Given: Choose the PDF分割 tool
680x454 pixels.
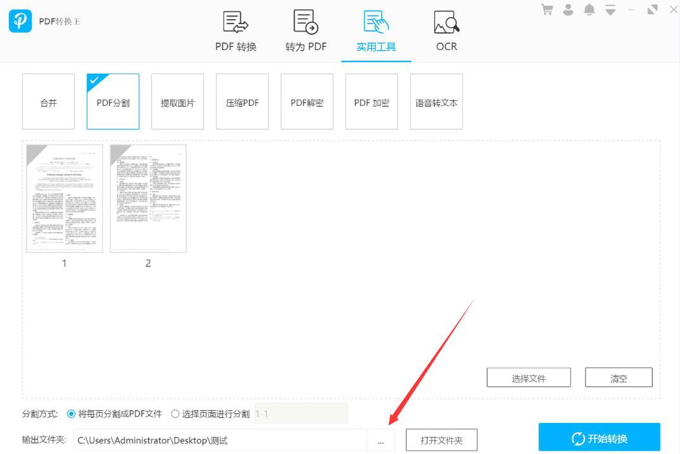Looking at the screenshot, I should pyautogui.click(x=113, y=101).
